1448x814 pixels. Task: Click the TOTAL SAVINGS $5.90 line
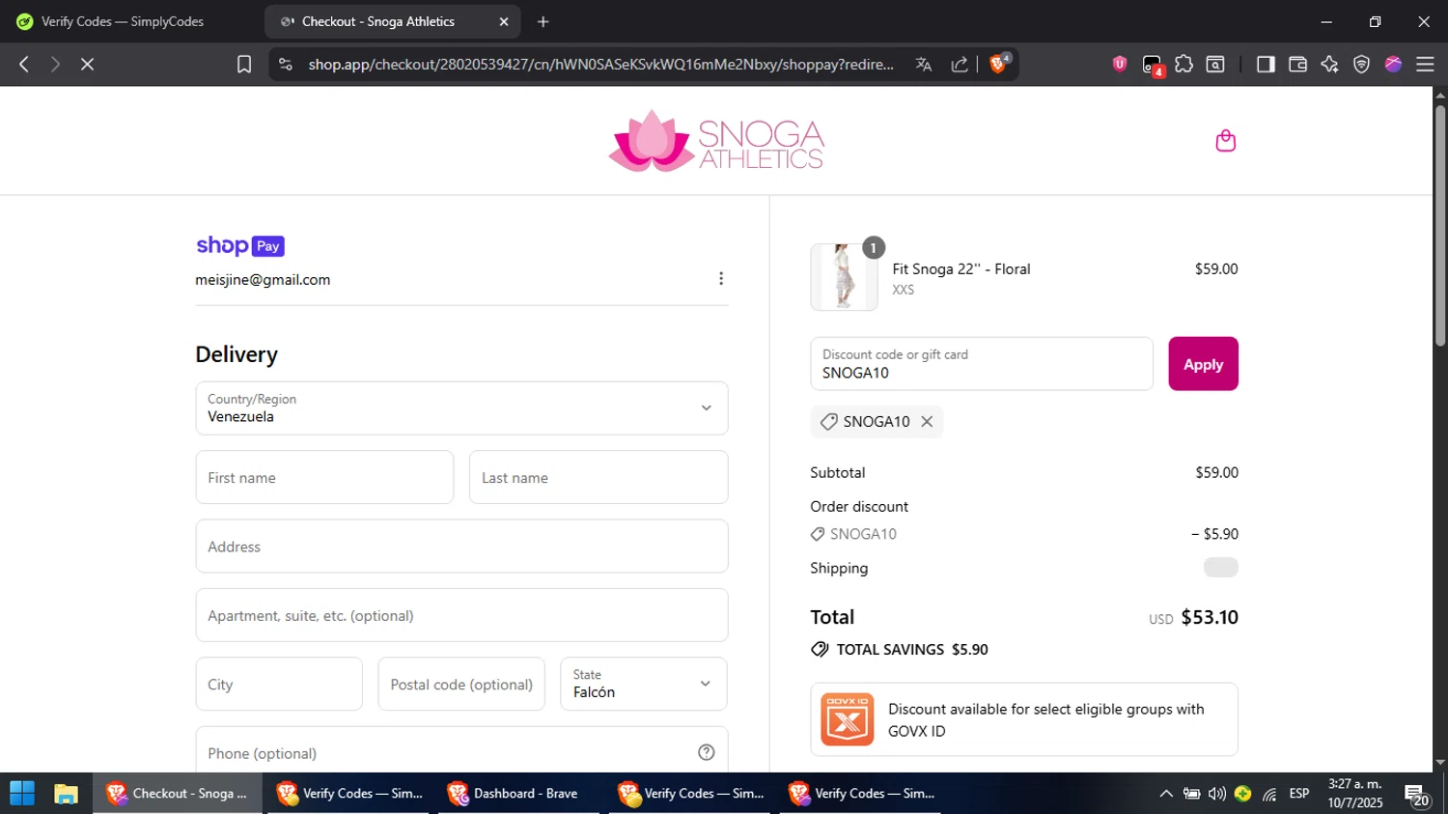pyautogui.click(x=900, y=649)
